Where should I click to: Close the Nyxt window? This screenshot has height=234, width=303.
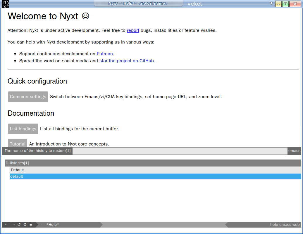(295, 4)
